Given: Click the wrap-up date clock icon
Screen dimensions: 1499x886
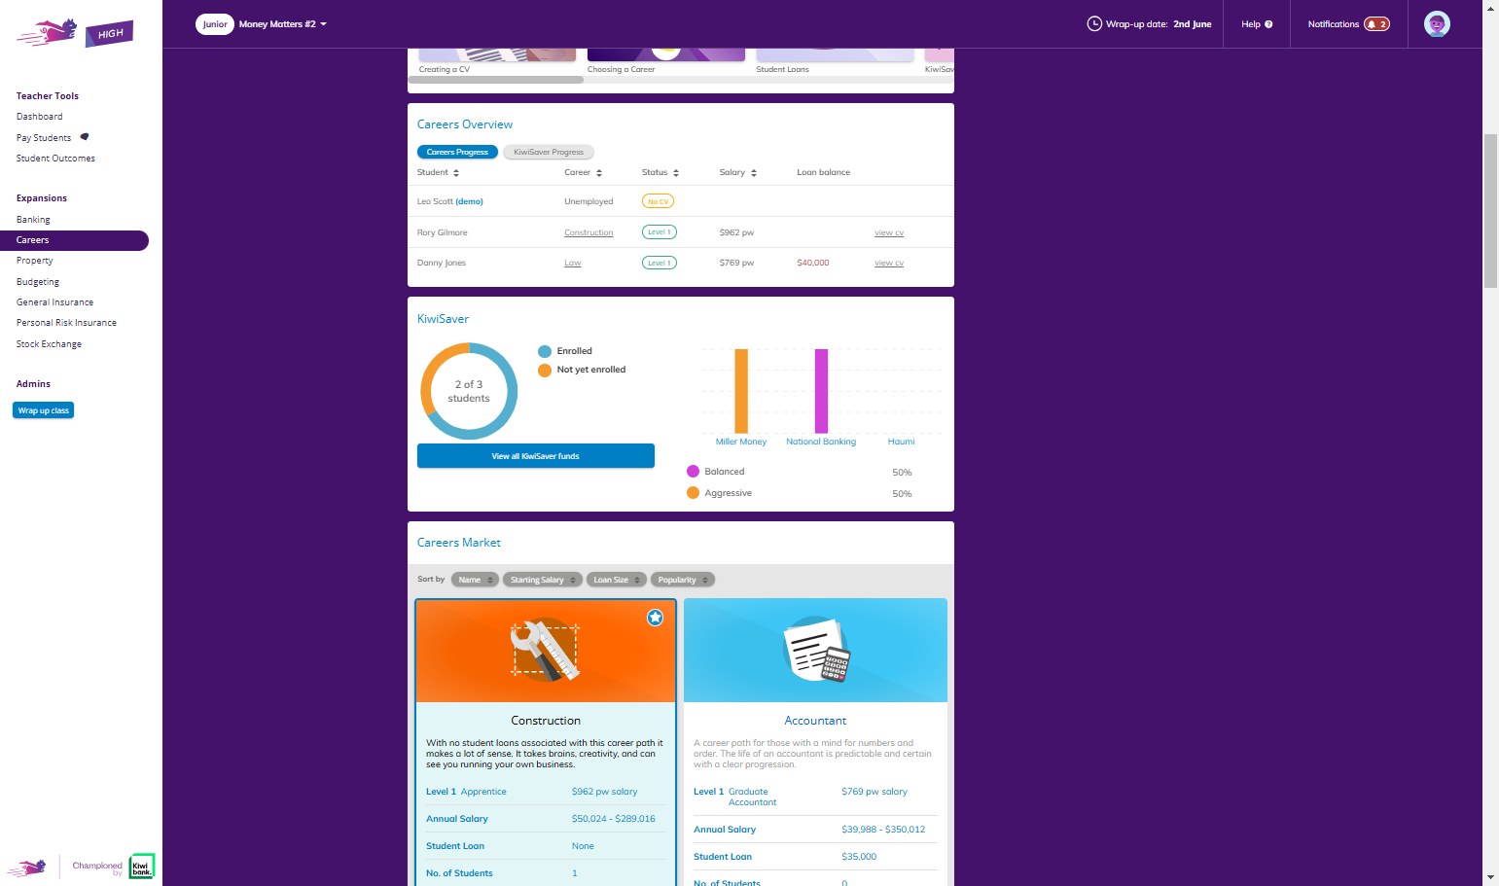Looking at the screenshot, I should click(1094, 24).
